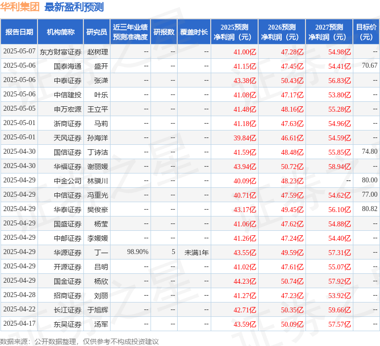Click analyst name 马莉
The image size is (380, 346).
[101, 124]
